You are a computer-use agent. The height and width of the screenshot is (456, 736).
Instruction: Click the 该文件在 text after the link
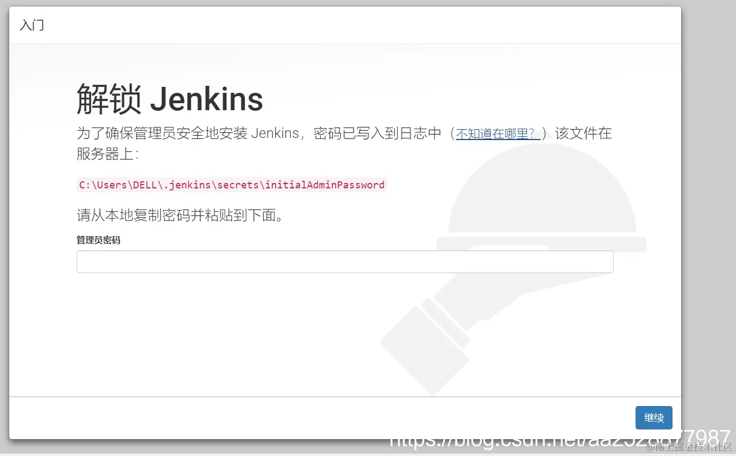[x=584, y=134]
